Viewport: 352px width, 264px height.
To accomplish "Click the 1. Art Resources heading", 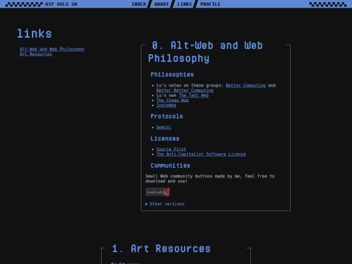I will point(161,248).
